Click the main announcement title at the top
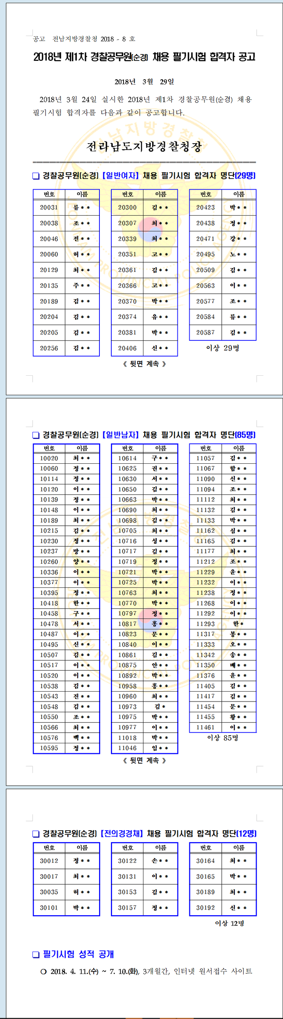The height and width of the screenshot is (1019, 283). tap(144, 57)
